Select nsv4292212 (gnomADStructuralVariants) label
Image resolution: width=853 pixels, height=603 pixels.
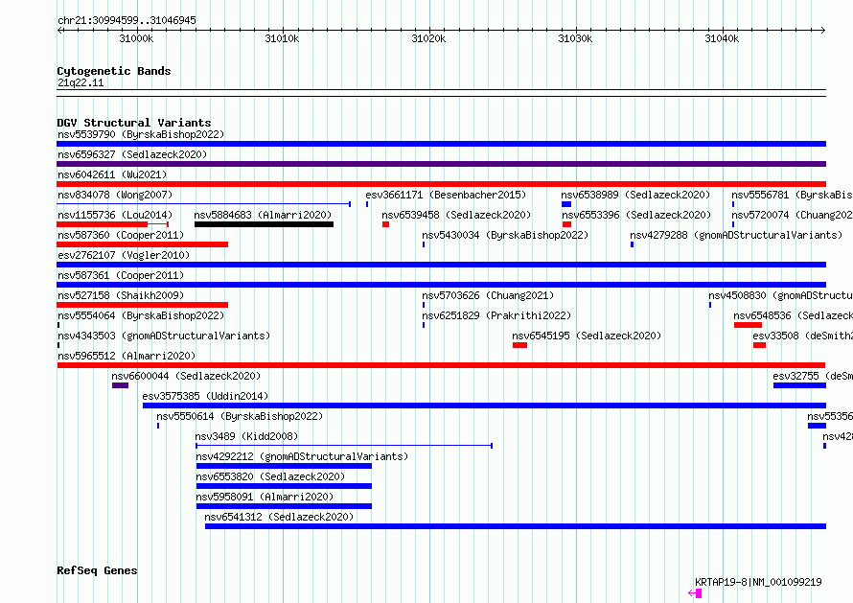coord(302,456)
